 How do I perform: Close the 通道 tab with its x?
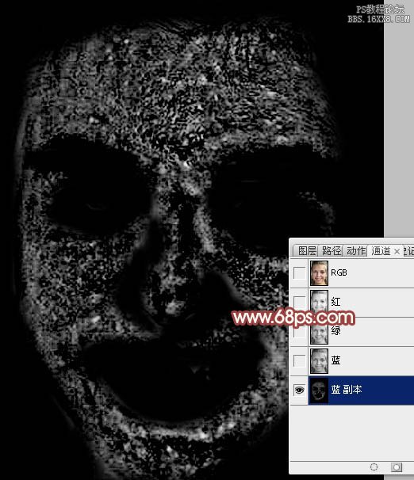[x=397, y=251]
